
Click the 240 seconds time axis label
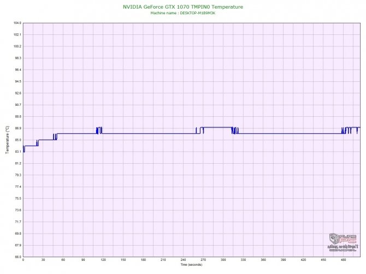(x=183, y=260)
